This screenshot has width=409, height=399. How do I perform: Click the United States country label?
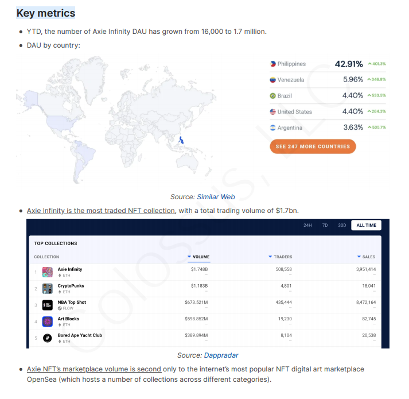click(294, 112)
